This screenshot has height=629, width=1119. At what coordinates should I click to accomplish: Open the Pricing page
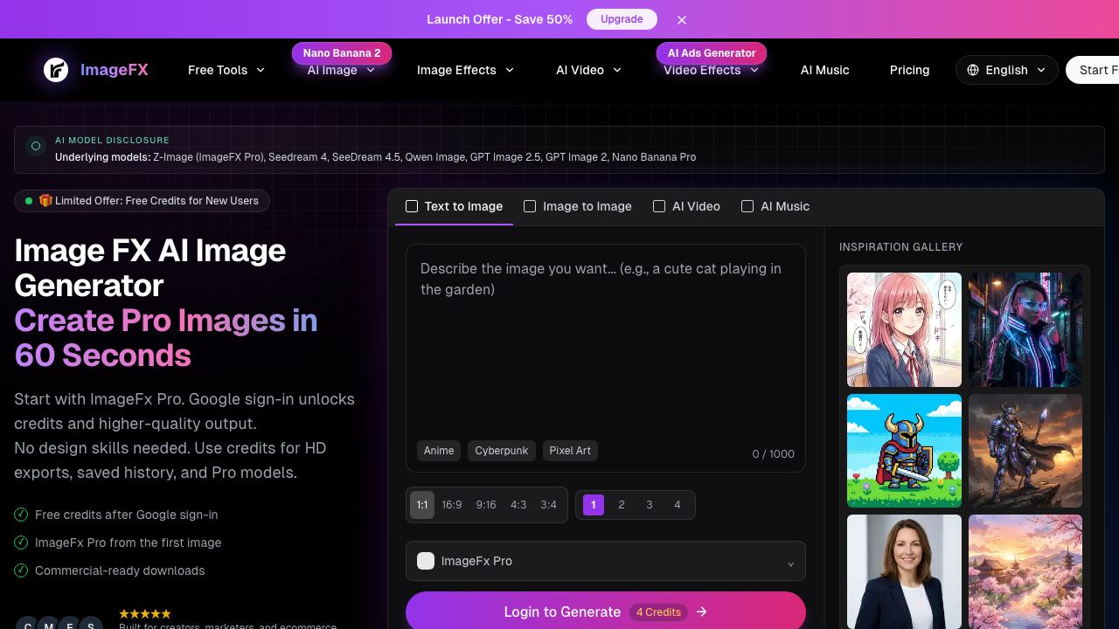(x=909, y=70)
